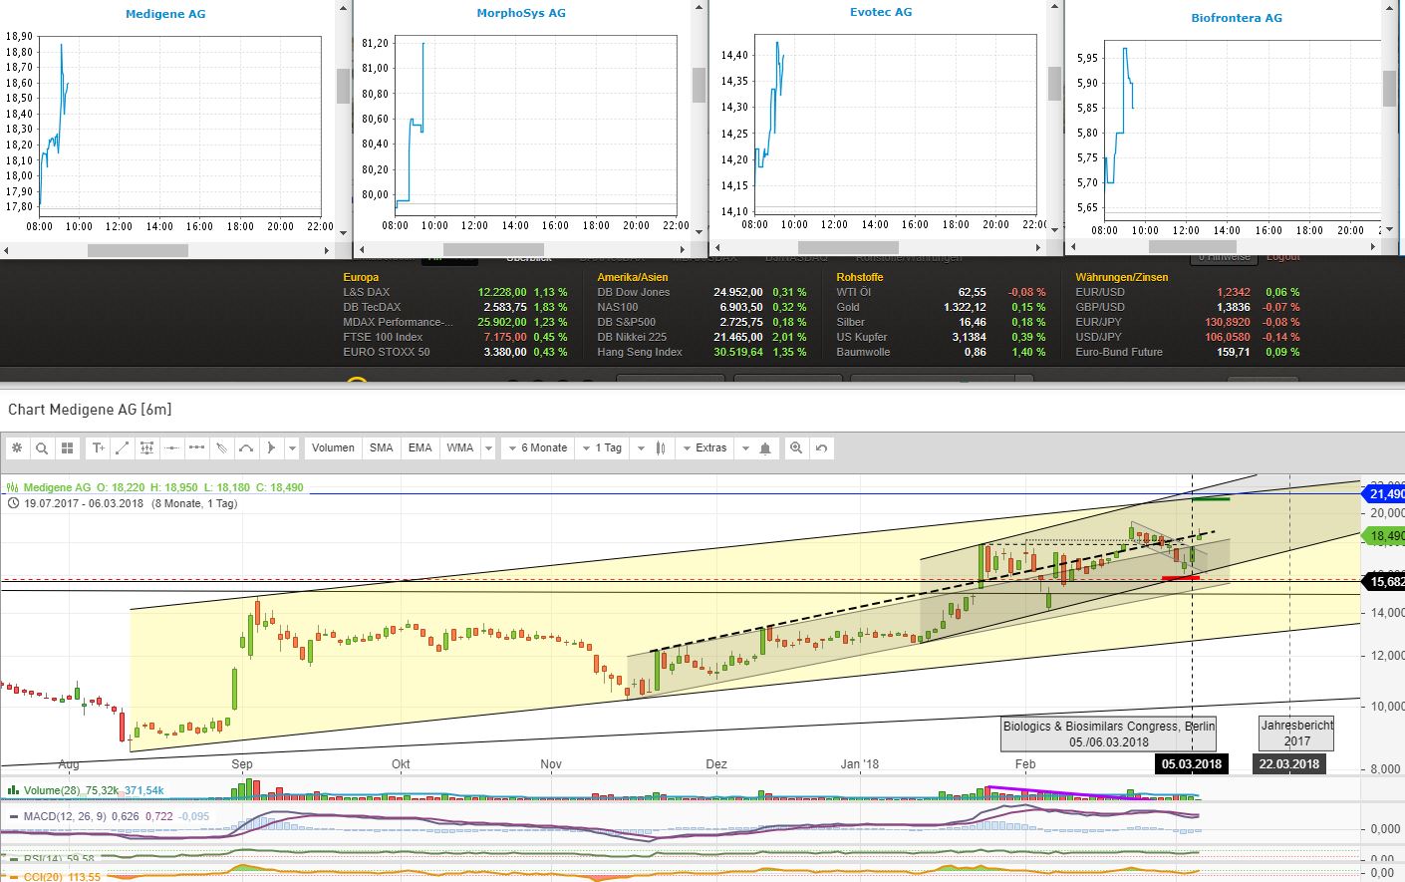
Task: Undo the last chart drawing action
Action: [820, 447]
